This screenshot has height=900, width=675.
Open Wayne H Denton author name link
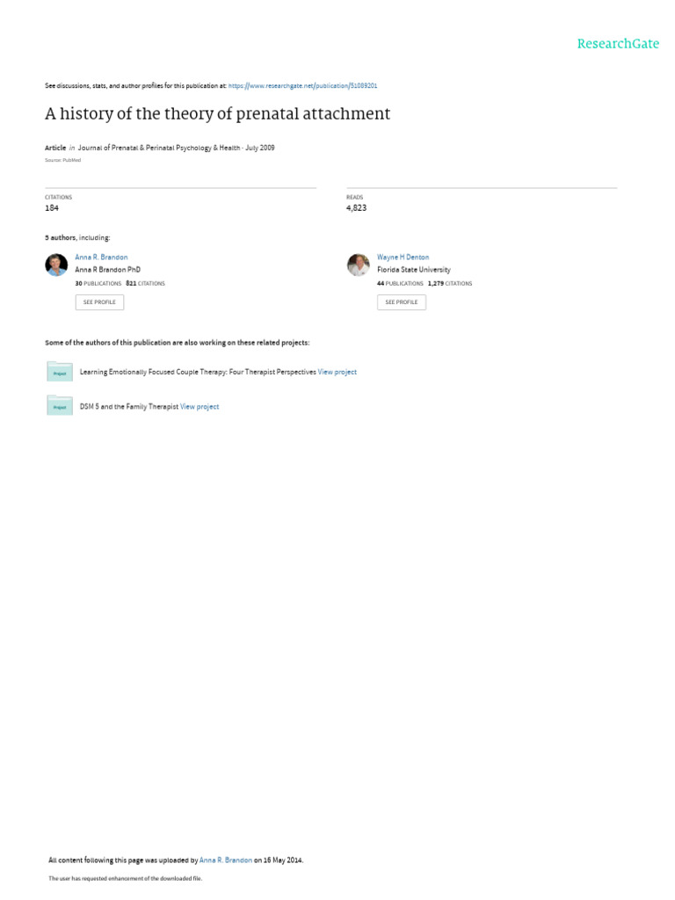pos(403,258)
